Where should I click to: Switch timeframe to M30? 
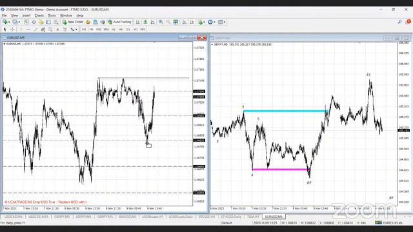click(x=106, y=30)
